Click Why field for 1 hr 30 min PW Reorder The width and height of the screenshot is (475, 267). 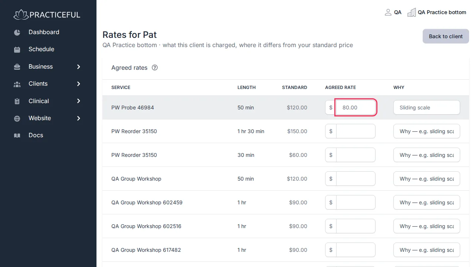pos(427,131)
